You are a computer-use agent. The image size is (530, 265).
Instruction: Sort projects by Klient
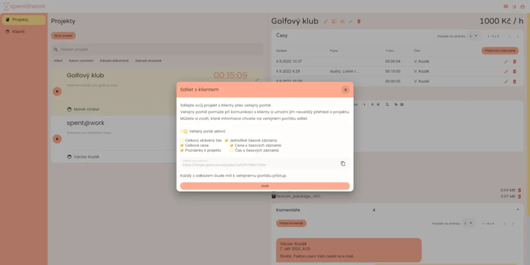click(x=58, y=60)
